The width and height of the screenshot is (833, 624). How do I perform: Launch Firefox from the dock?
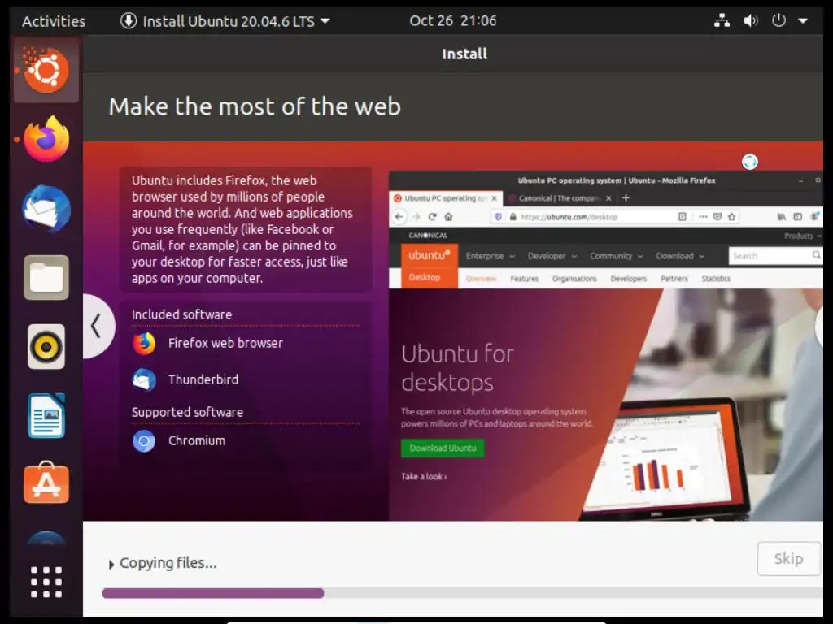click(x=46, y=139)
